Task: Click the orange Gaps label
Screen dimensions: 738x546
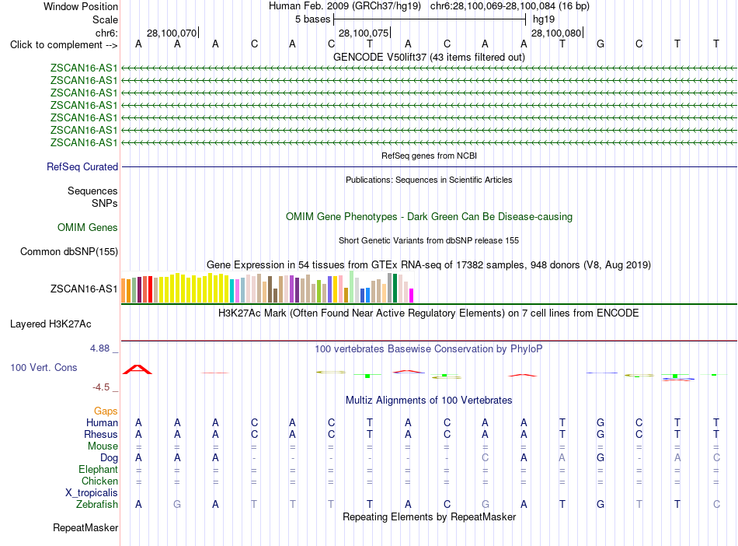Action: [106, 411]
